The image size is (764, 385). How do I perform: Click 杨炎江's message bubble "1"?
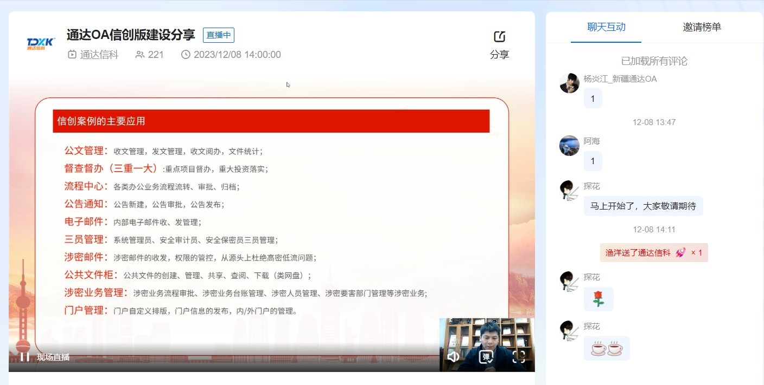click(593, 99)
